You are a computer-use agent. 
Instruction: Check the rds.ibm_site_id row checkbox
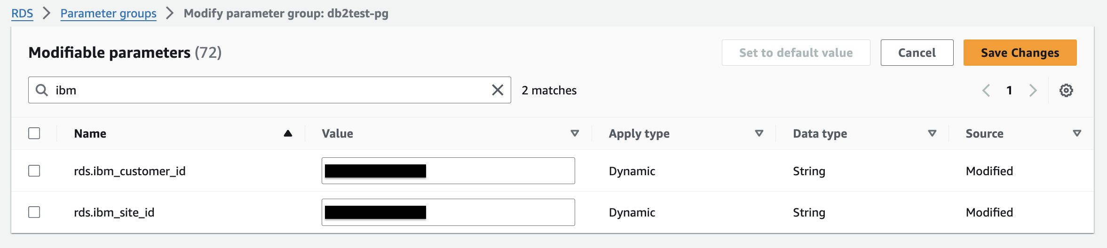(34, 212)
